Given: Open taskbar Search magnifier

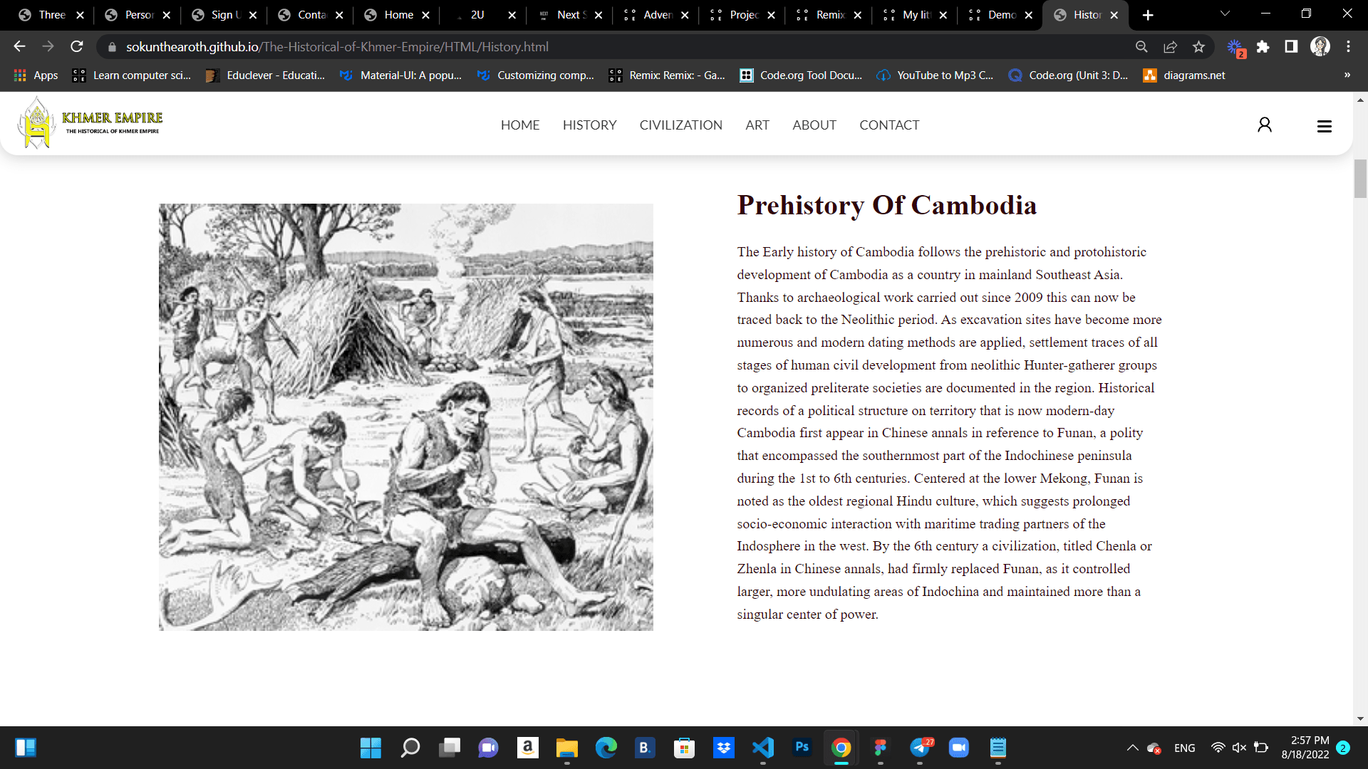Looking at the screenshot, I should pos(410,748).
